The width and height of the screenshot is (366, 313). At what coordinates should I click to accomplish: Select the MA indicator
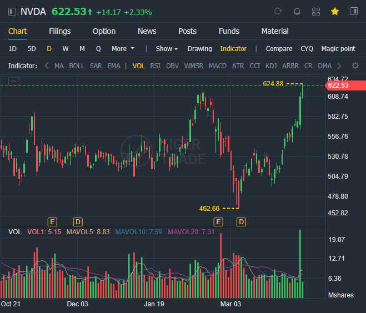tap(59, 66)
